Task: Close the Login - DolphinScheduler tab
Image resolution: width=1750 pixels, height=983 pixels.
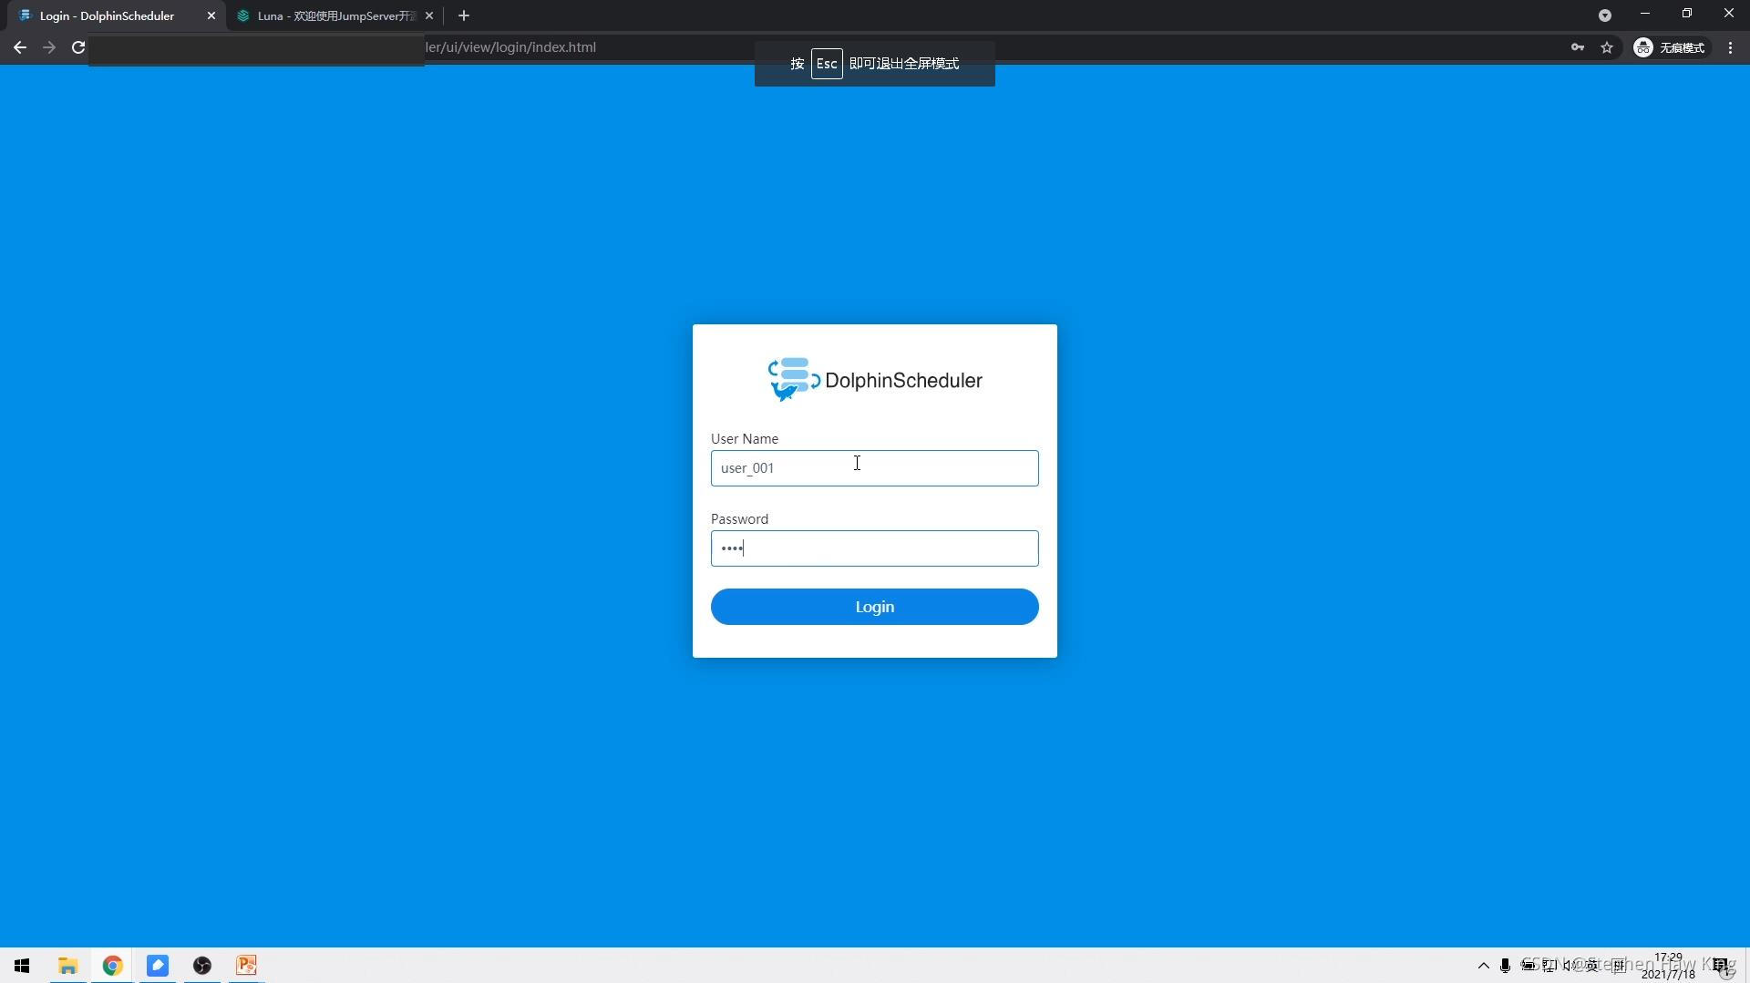Action: (x=211, y=15)
